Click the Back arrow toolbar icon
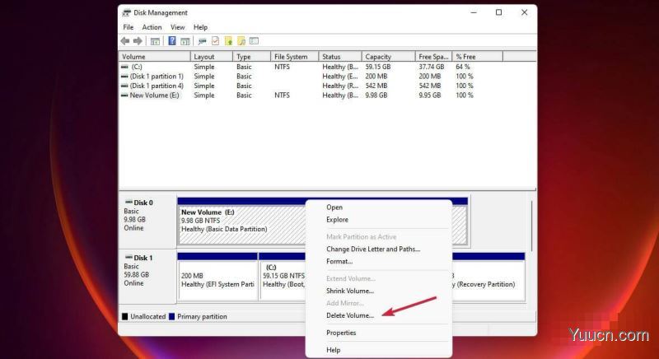Viewport: 659px width, 359px height. [125, 40]
